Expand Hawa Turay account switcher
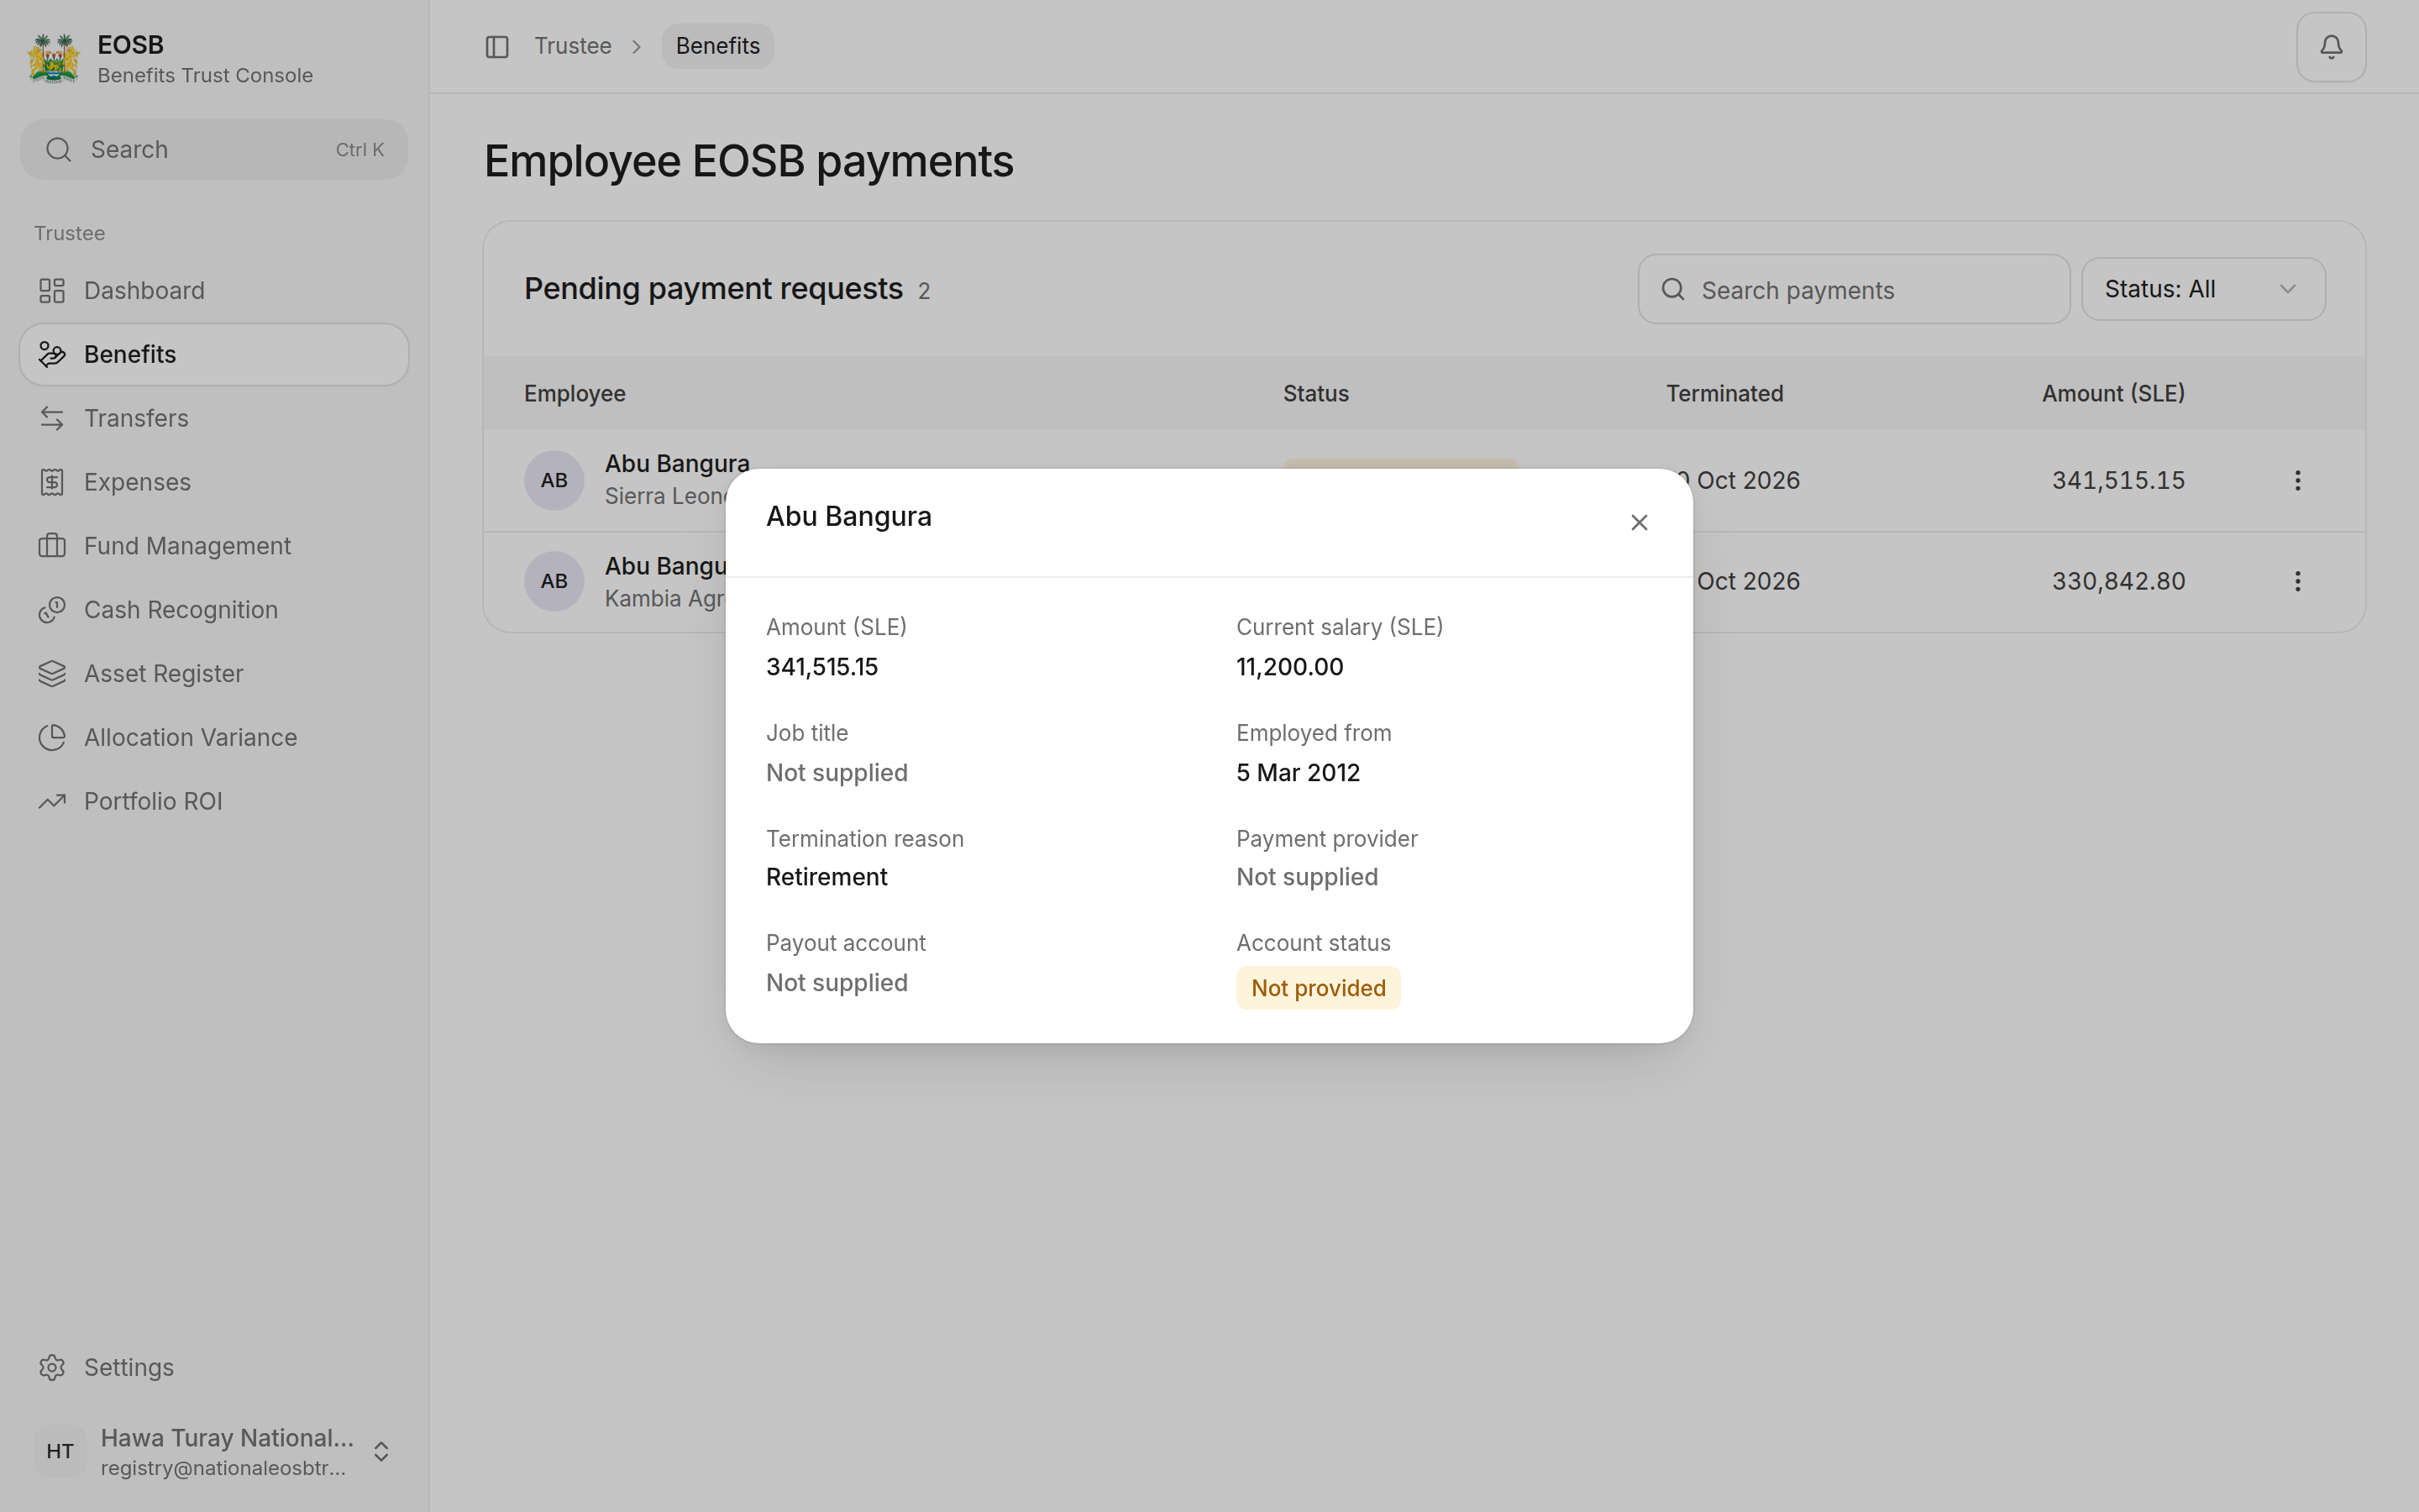Screen dimensions: 2419x1512 (213, 1452)
